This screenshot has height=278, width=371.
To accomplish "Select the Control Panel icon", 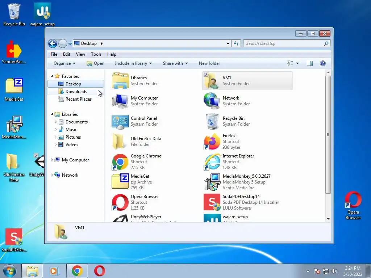I will coord(120,122).
